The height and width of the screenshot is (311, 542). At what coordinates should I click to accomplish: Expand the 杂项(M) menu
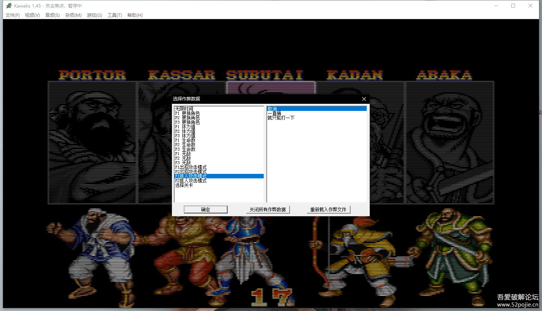pyautogui.click(x=73, y=15)
